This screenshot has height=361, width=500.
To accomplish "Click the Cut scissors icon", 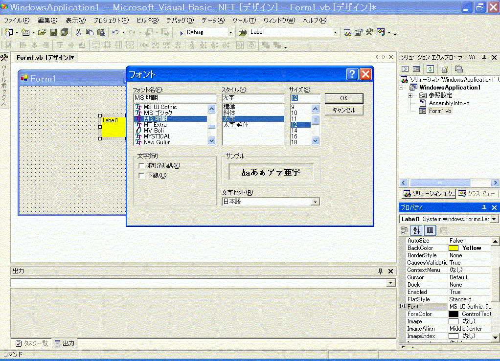I will (x=78, y=32).
